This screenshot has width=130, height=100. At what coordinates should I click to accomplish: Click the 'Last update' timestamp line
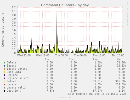pos(97,94)
